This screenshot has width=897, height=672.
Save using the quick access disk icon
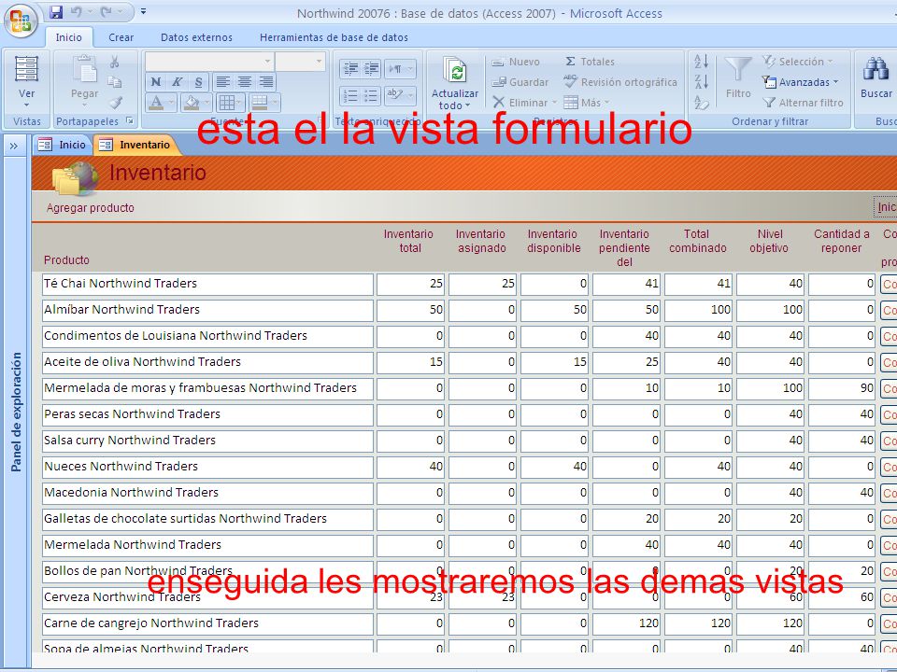coord(55,12)
